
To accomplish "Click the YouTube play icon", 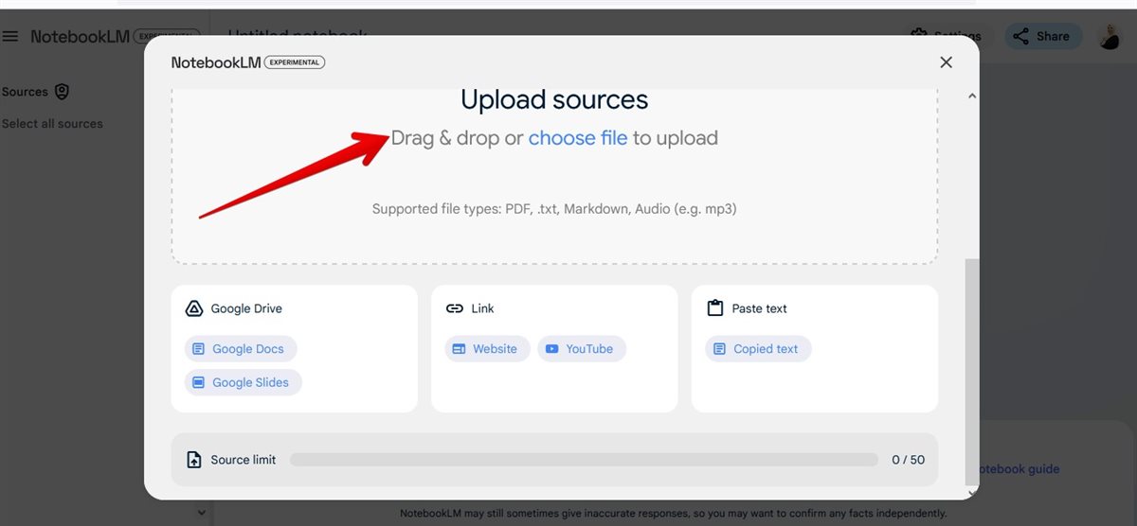I will coord(552,349).
